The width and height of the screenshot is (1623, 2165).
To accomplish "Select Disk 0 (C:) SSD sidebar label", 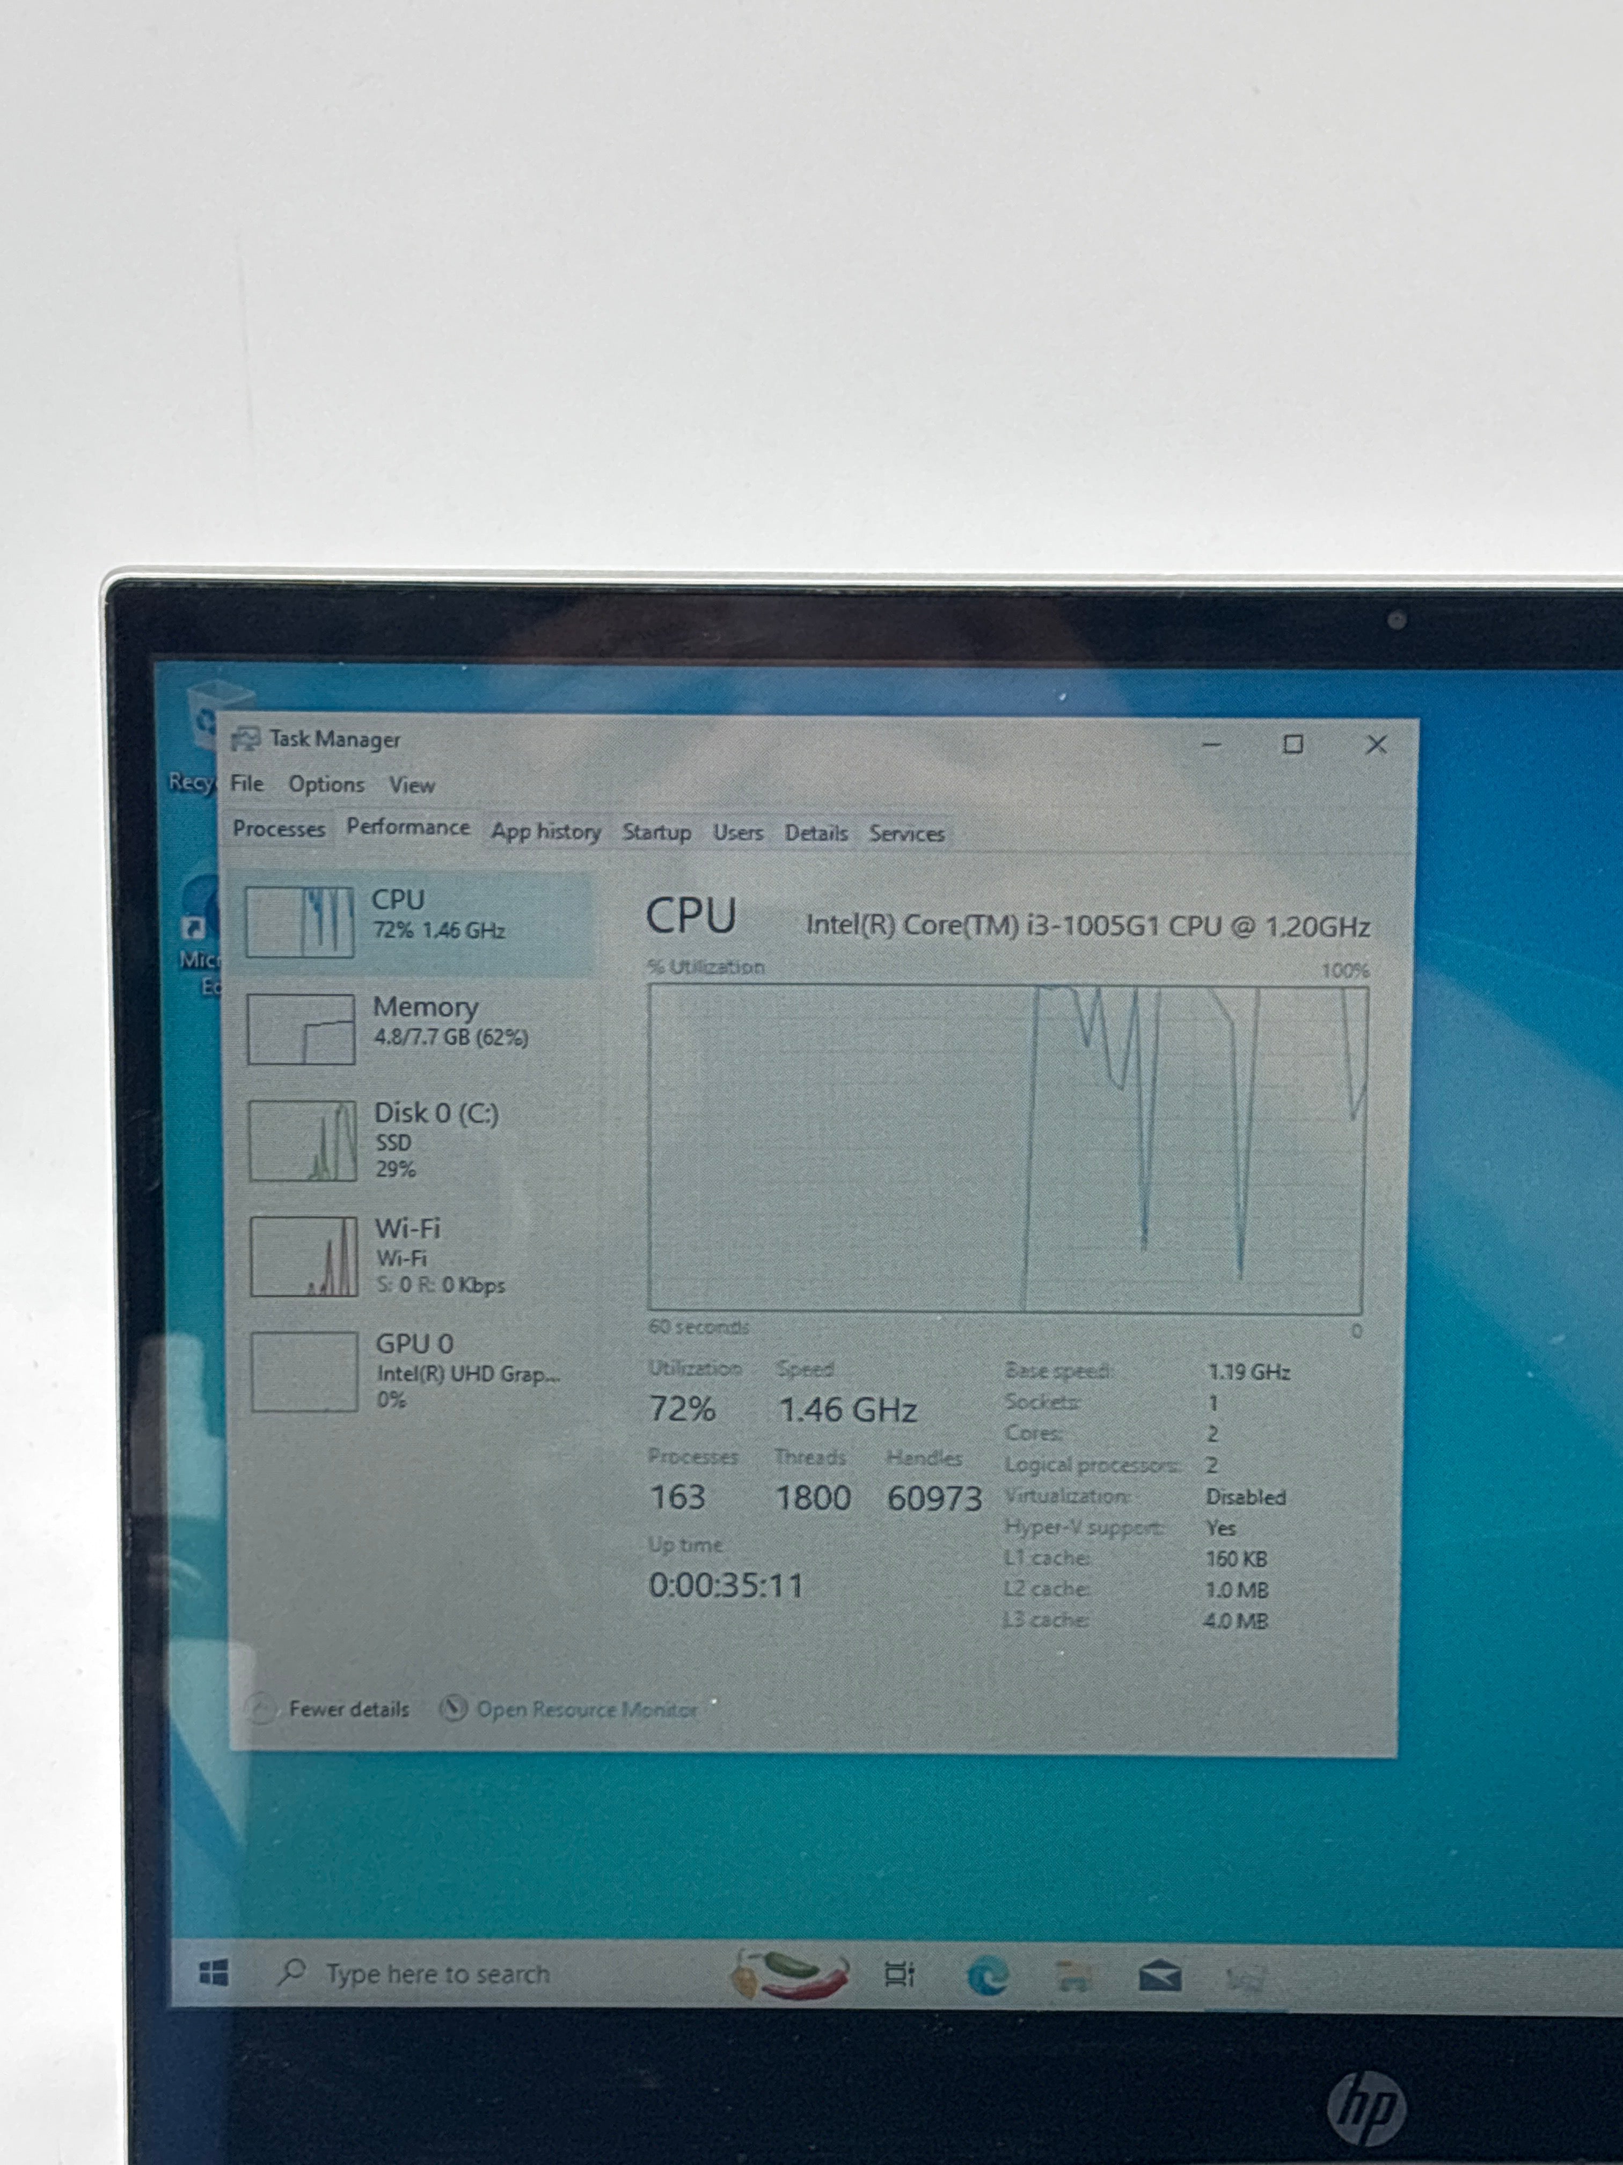I will (436, 1140).
